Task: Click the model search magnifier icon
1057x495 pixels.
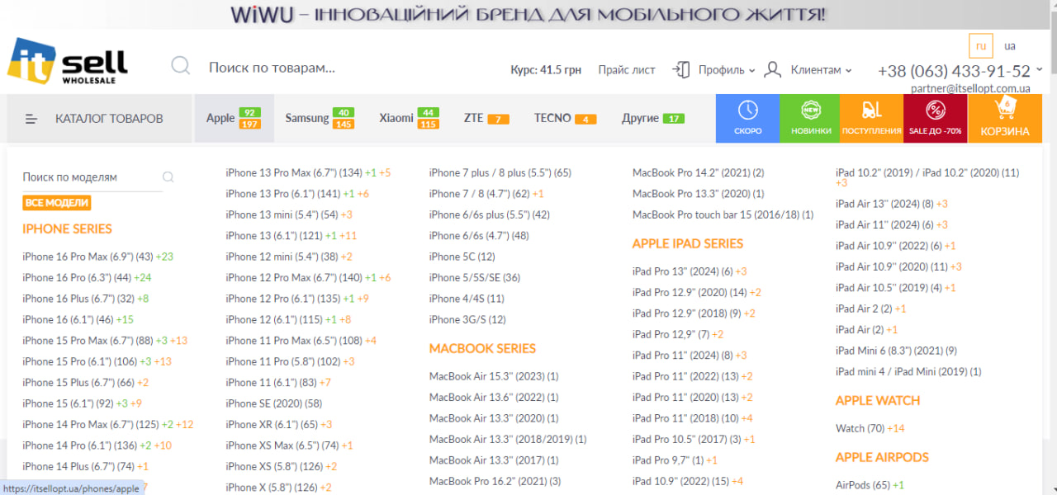Action: (x=168, y=177)
